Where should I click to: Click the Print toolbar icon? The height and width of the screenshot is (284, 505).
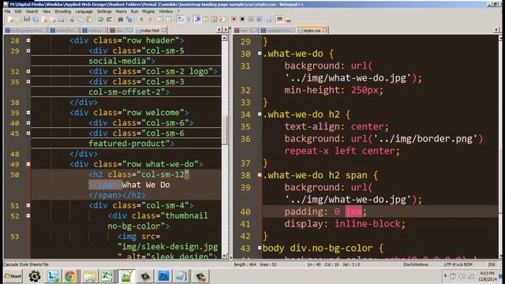(61, 19)
